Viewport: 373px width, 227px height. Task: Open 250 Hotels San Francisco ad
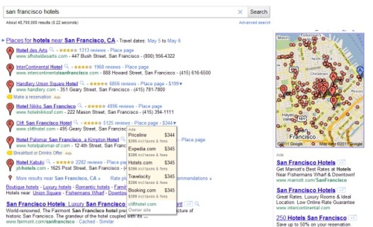(311, 218)
